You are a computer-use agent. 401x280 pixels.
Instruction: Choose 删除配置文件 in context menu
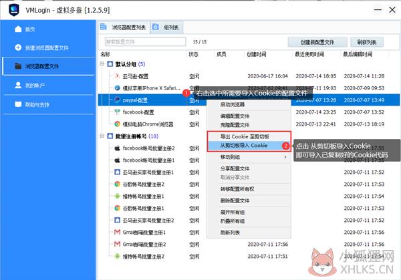[249, 200]
